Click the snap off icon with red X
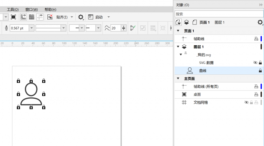The image size is (264, 146). pos(50,17)
